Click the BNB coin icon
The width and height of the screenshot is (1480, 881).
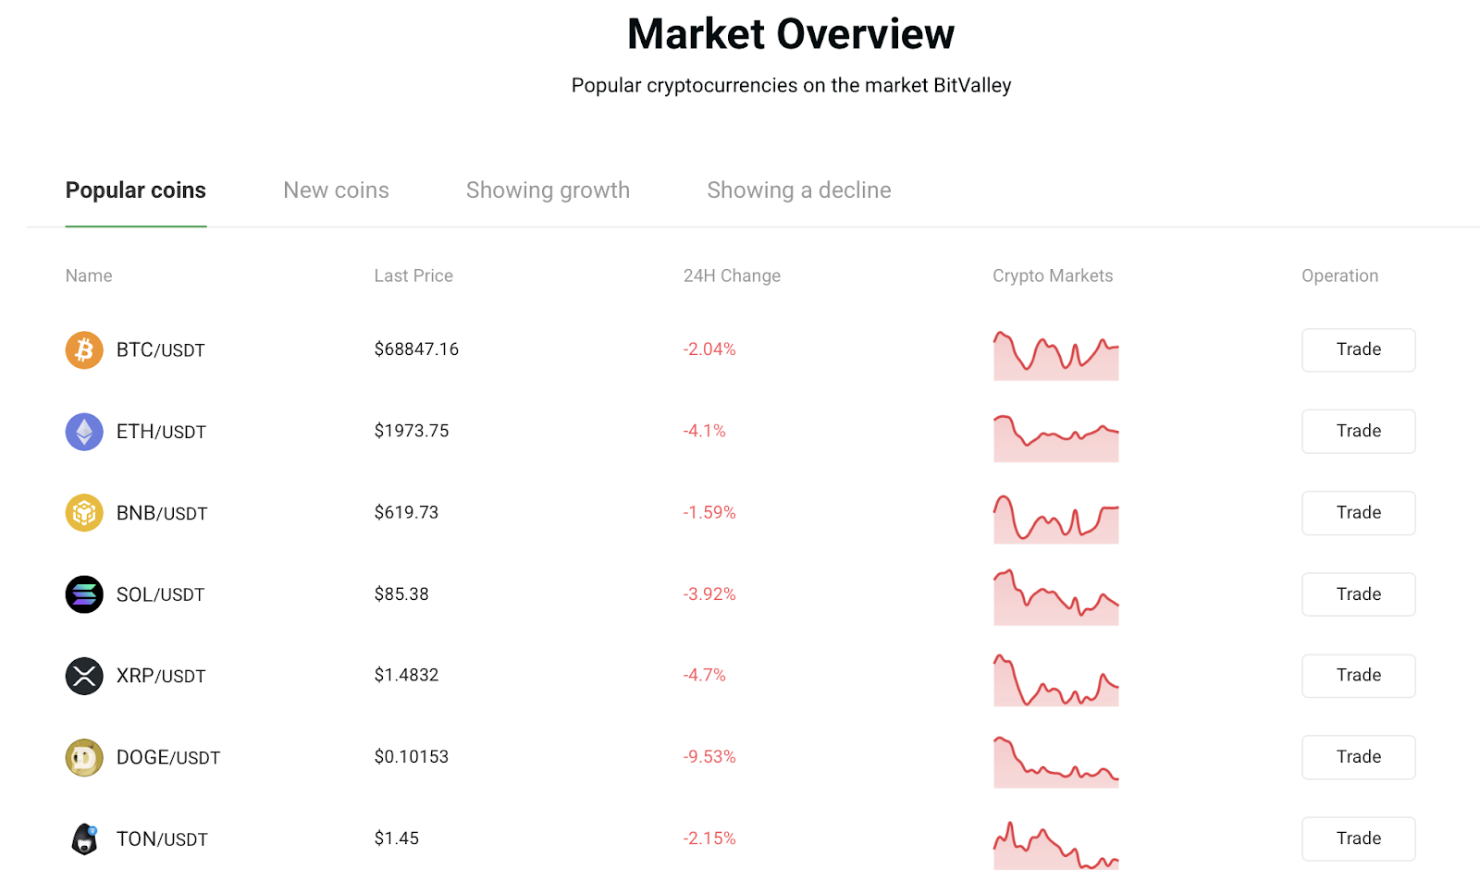pyautogui.click(x=84, y=513)
